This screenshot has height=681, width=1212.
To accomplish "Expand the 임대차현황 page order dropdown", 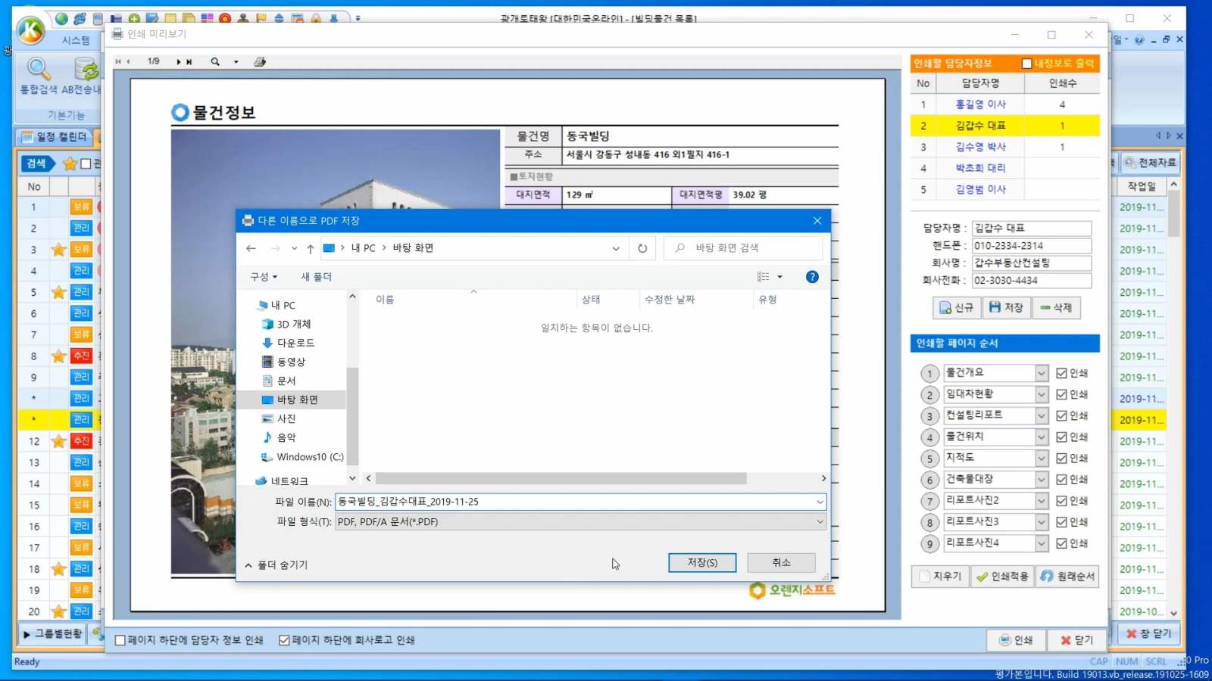I will pos(1042,394).
